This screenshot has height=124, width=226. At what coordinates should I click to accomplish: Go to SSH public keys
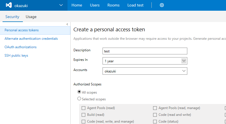(x=16, y=56)
